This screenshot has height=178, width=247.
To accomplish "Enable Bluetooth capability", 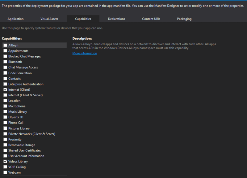I will tap(5, 62).
